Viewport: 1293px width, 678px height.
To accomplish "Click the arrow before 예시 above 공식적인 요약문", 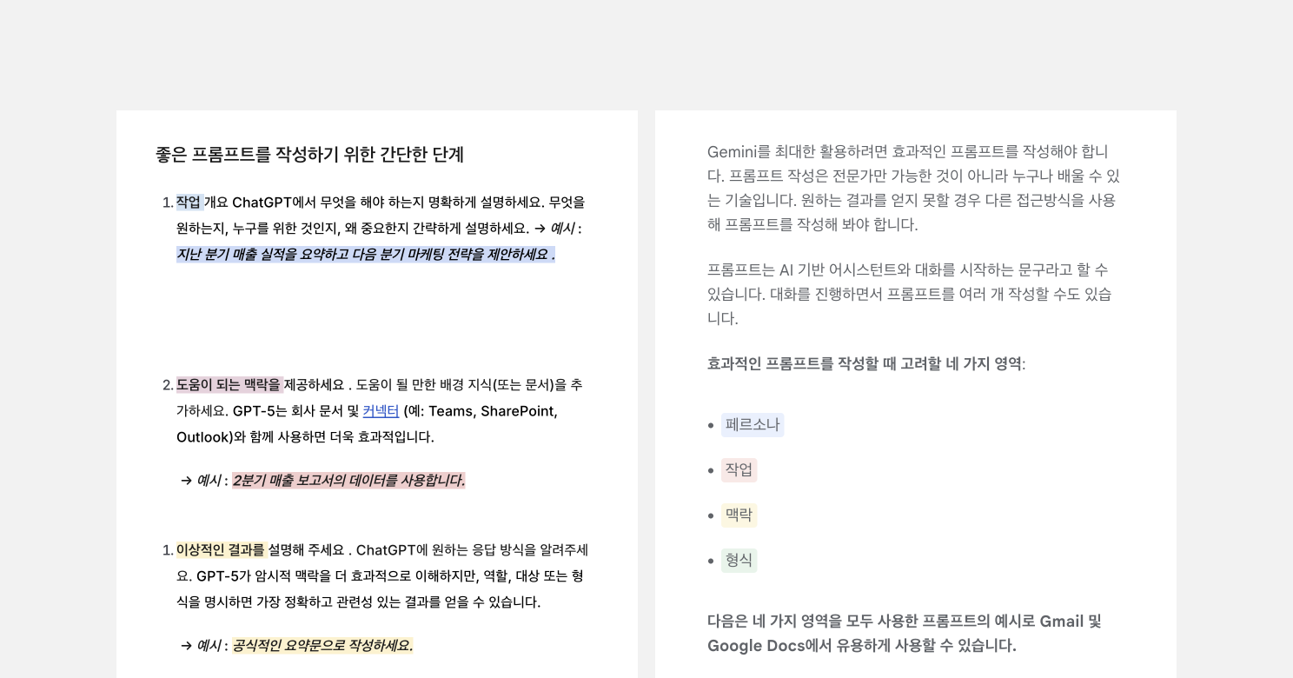I will click(186, 646).
